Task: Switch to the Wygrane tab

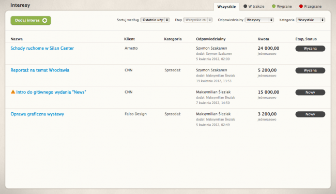Action: [x=282, y=6]
